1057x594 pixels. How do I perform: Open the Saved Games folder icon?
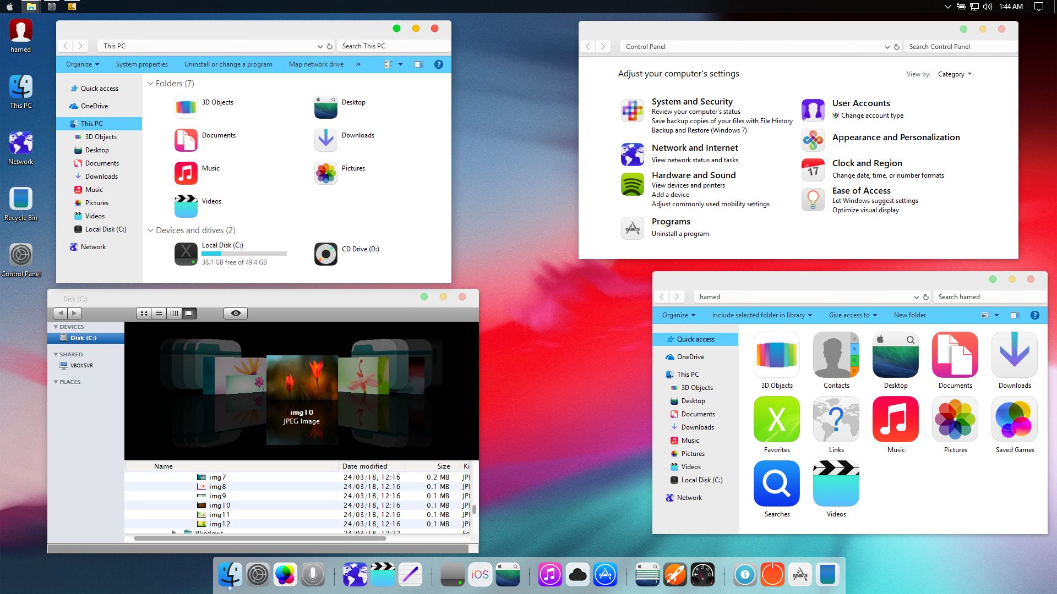pyautogui.click(x=1014, y=420)
